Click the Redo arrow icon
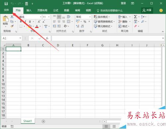Image resolution: width=166 pixels, height=129 pixels. (x=19, y=4)
